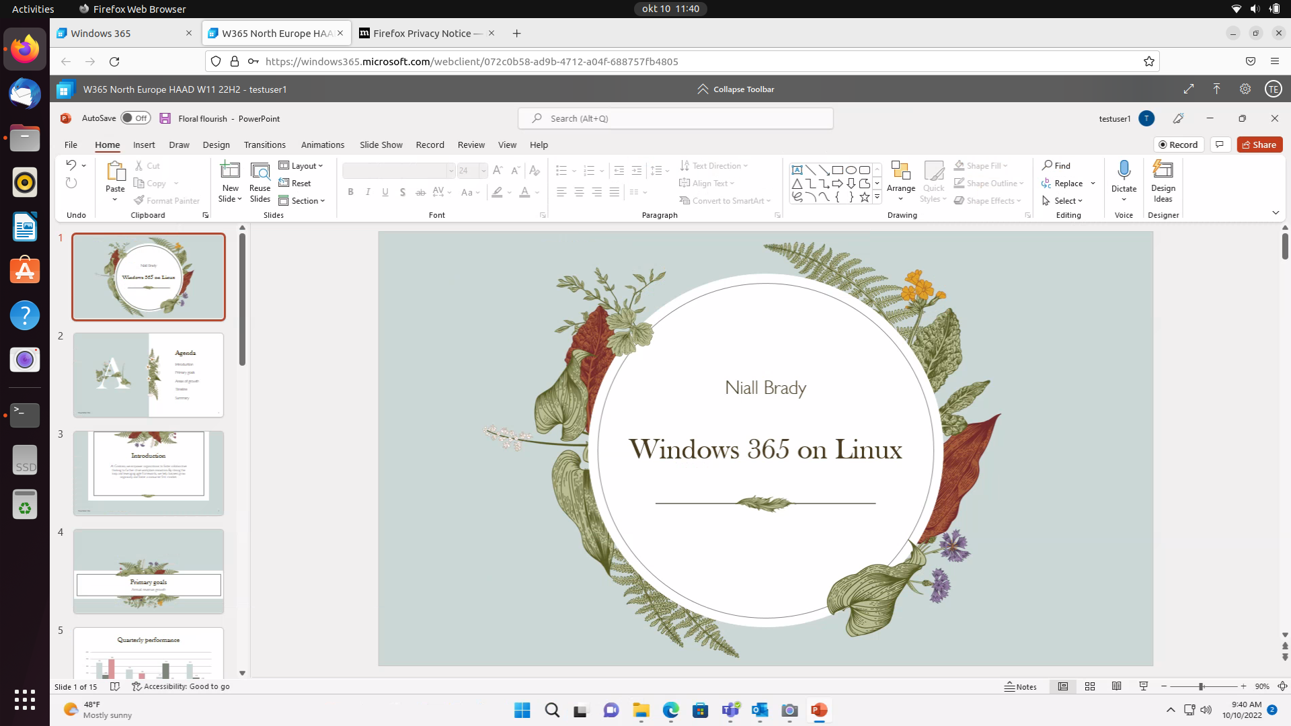
Task: Open the comments pane icon
Action: (1220, 145)
